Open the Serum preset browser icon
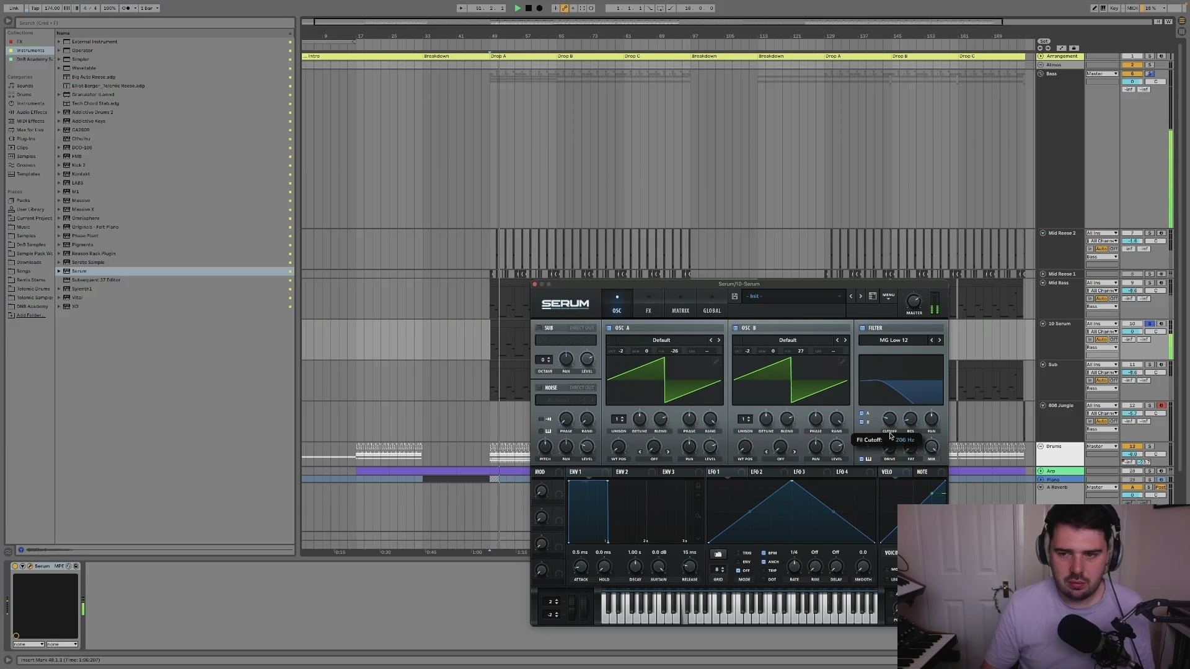Viewport: 1190px width, 669px height. tap(872, 296)
